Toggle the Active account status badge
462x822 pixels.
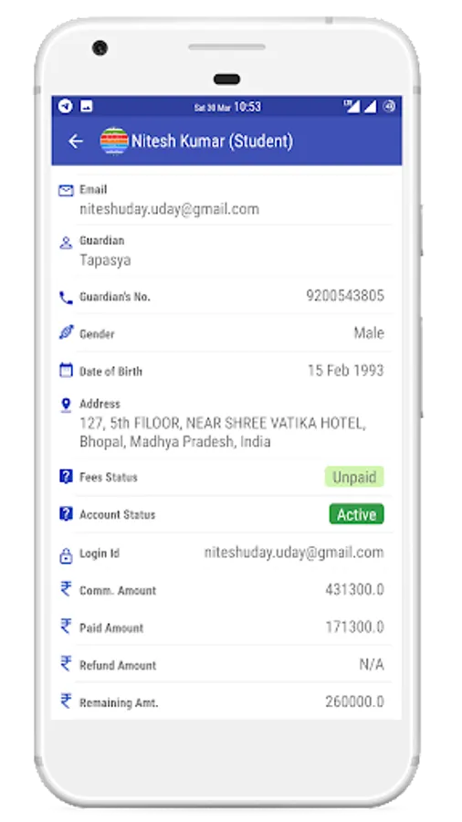(x=356, y=514)
